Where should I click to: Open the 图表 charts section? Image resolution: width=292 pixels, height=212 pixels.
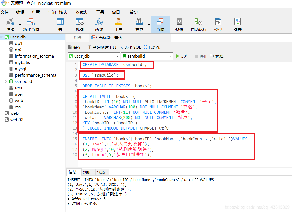click(237, 25)
